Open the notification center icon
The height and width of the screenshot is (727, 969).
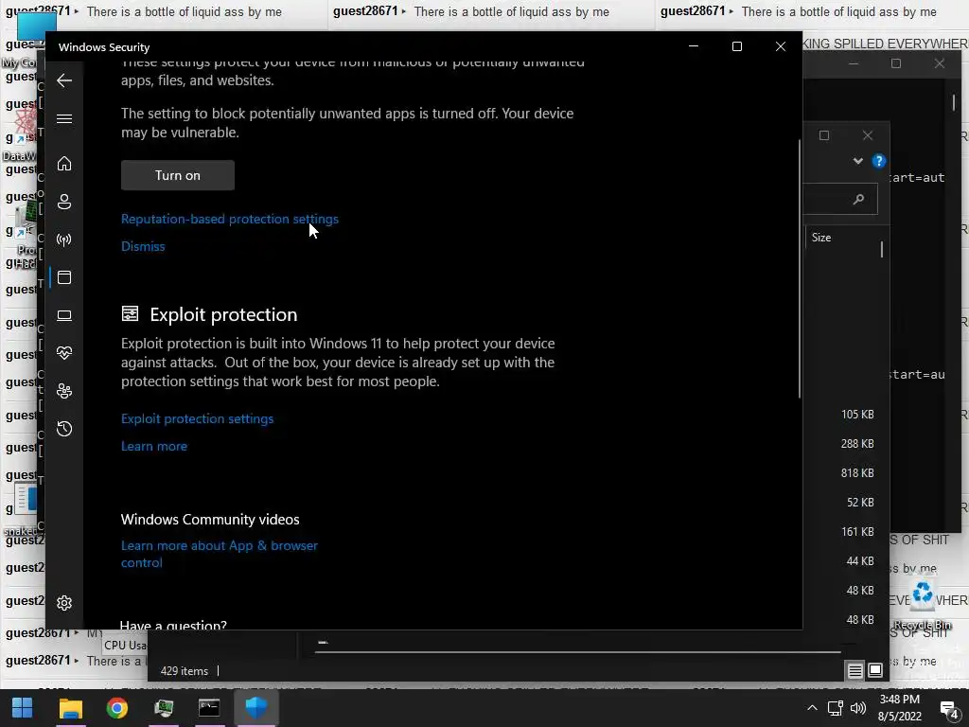tap(948, 708)
